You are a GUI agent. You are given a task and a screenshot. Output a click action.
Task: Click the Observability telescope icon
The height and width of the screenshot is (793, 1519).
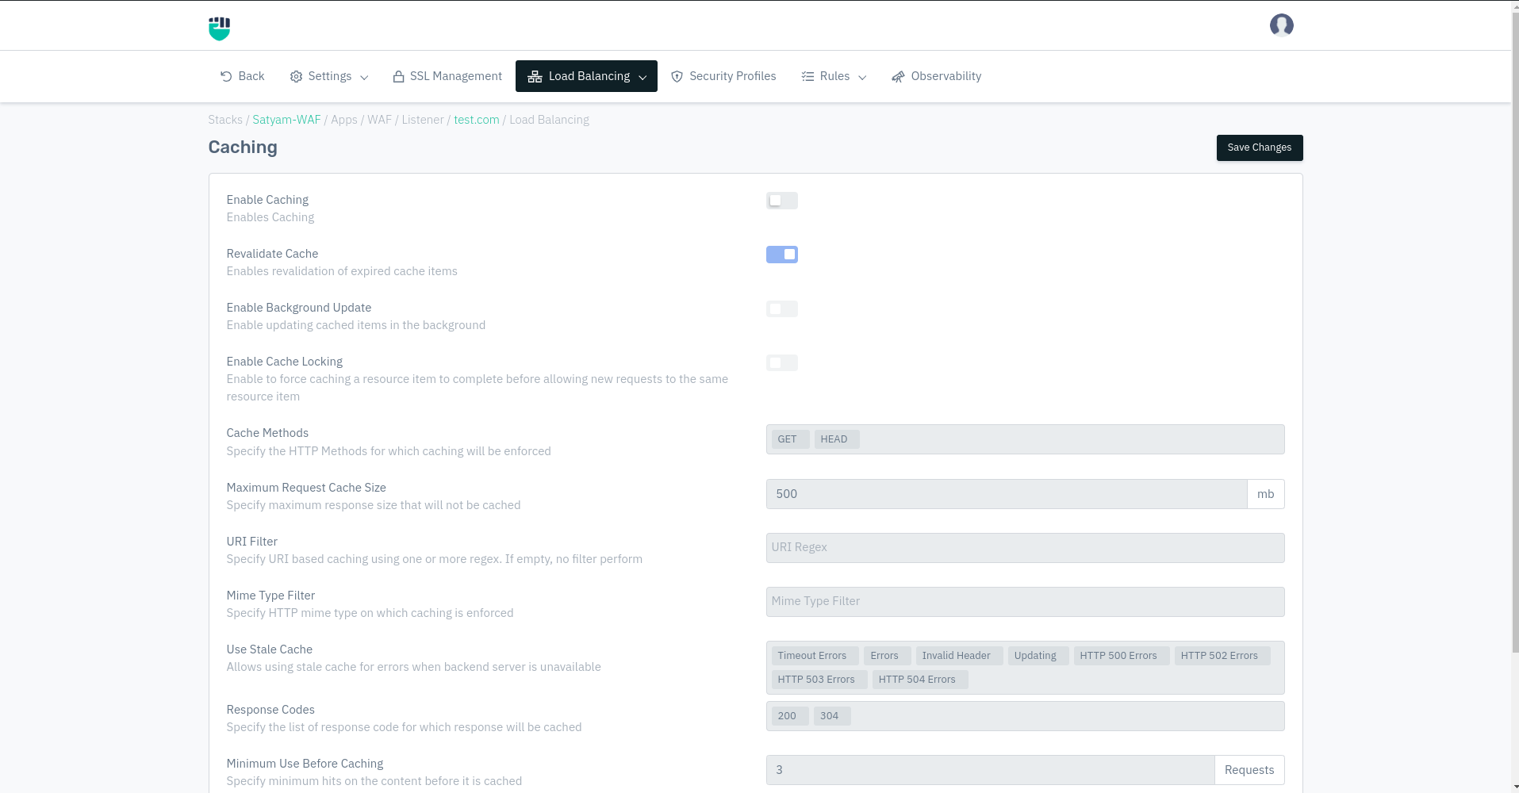click(x=898, y=76)
